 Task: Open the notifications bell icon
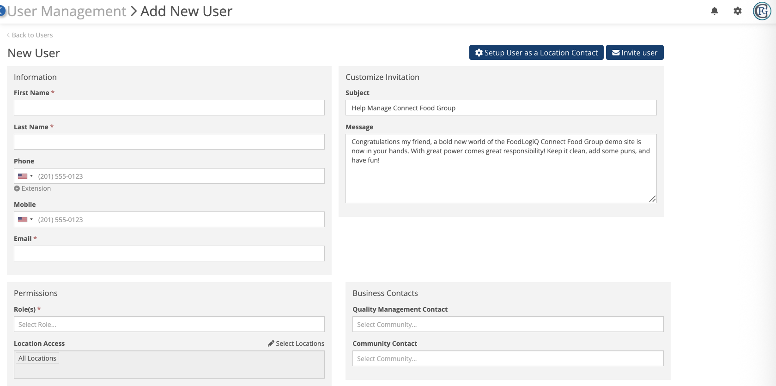(715, 11)
